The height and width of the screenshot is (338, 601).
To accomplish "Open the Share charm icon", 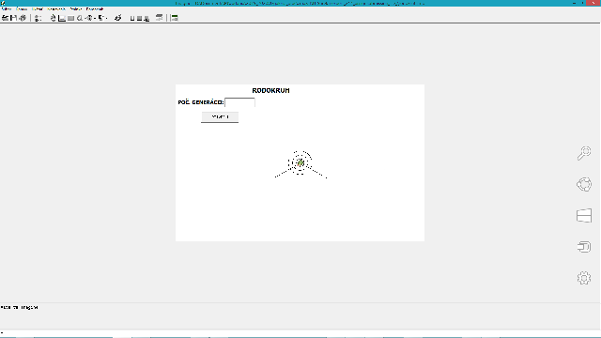I will pyautogui.click(x=584, y=184).
